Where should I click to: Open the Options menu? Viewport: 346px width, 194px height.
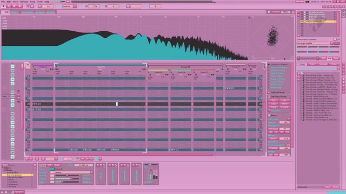click(24, 2)
